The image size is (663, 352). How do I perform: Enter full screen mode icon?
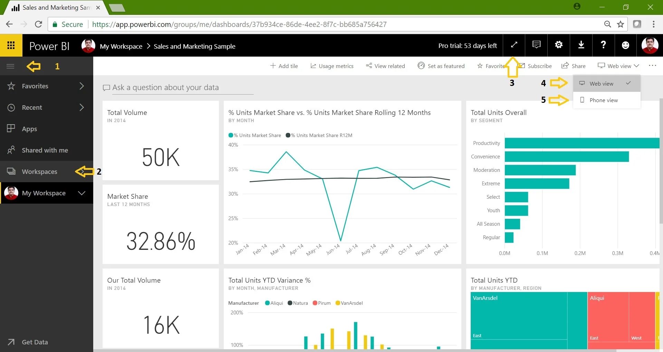514,45
